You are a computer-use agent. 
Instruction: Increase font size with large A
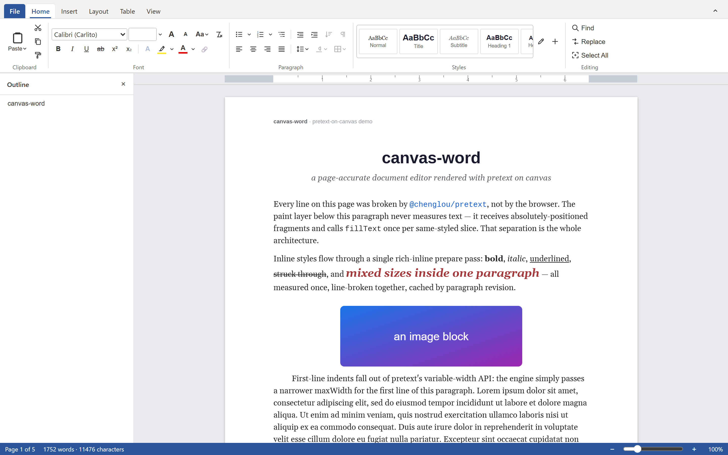171,34
